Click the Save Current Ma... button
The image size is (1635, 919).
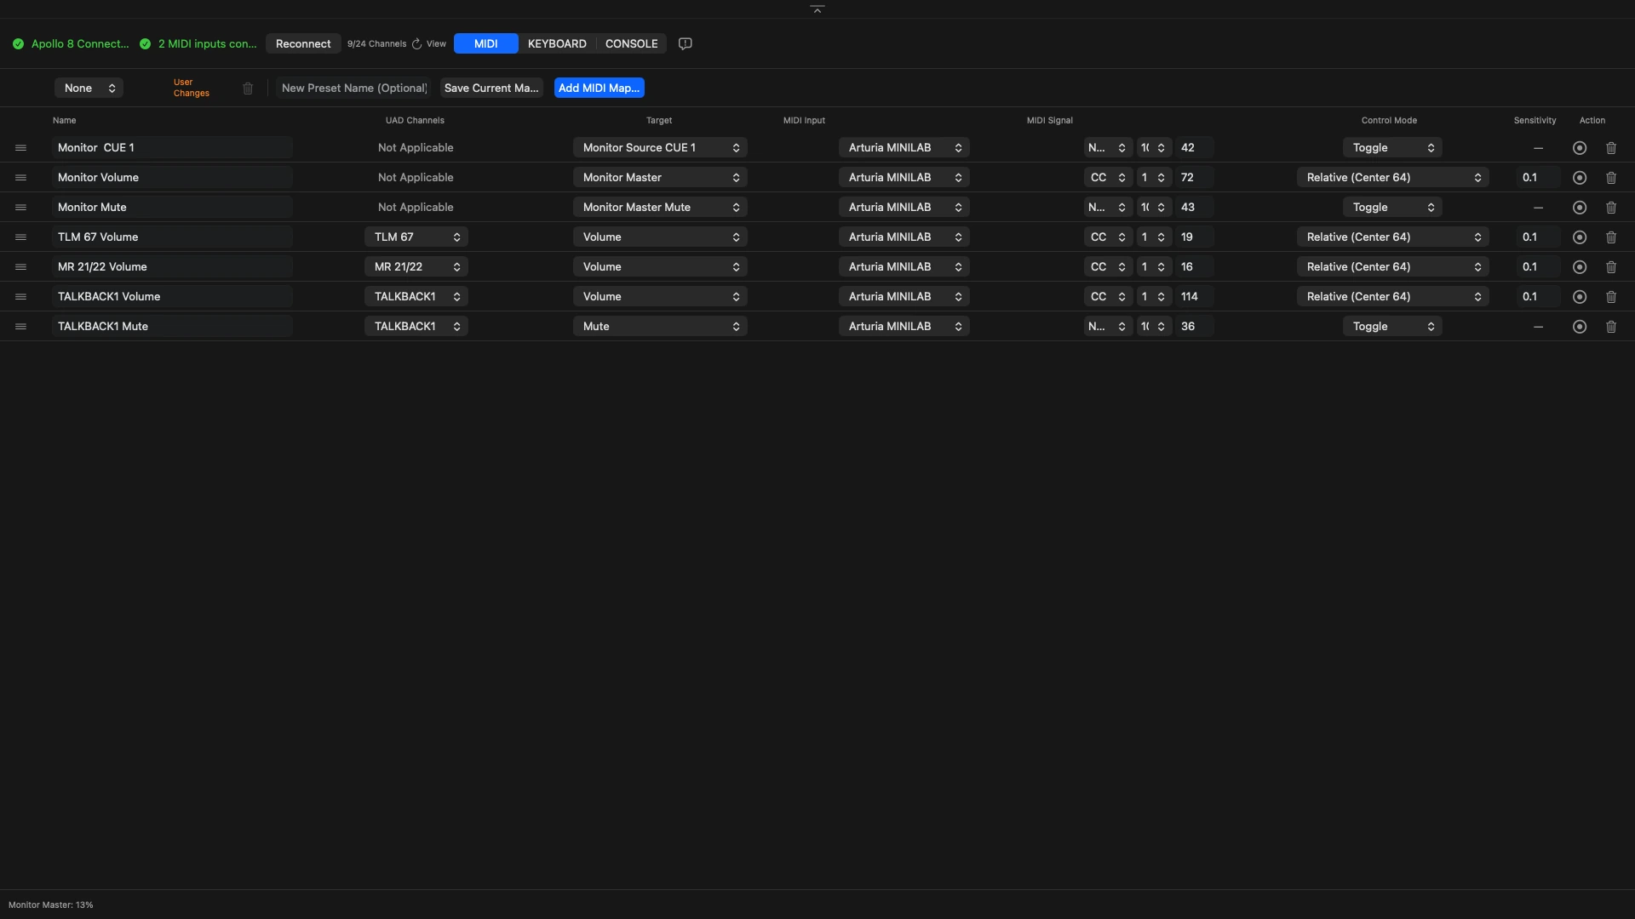(491, 88)
